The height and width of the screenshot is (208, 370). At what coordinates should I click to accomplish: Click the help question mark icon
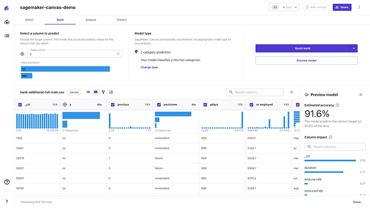[7, 182]
